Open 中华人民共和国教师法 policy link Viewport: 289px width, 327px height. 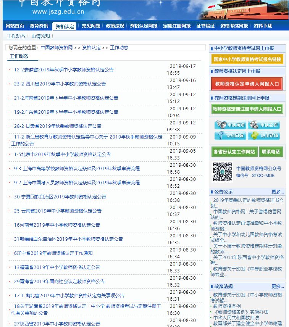(236, 317)
